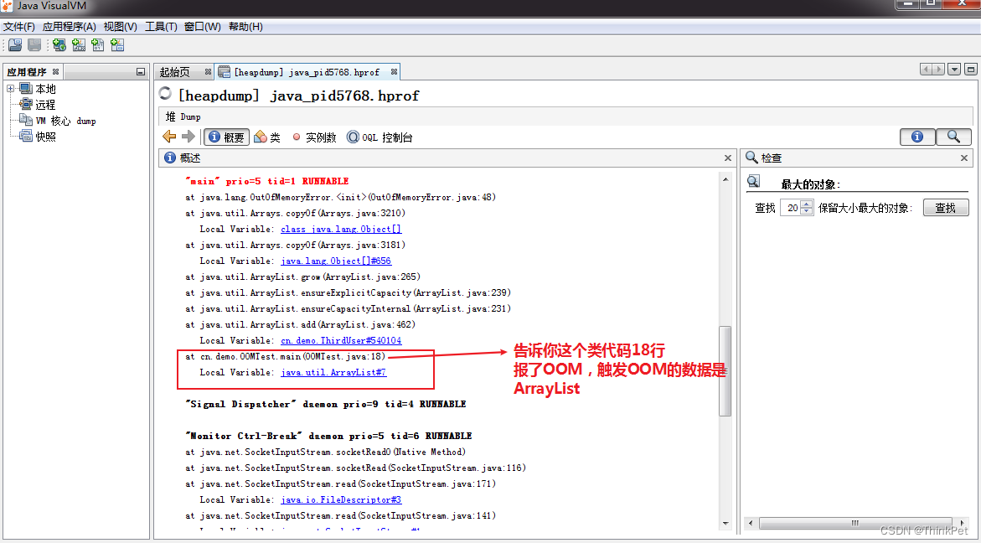Viewport: 981px width, 543px height.
Task: Open the OQL 控制台 view
Action: point(379,137)
